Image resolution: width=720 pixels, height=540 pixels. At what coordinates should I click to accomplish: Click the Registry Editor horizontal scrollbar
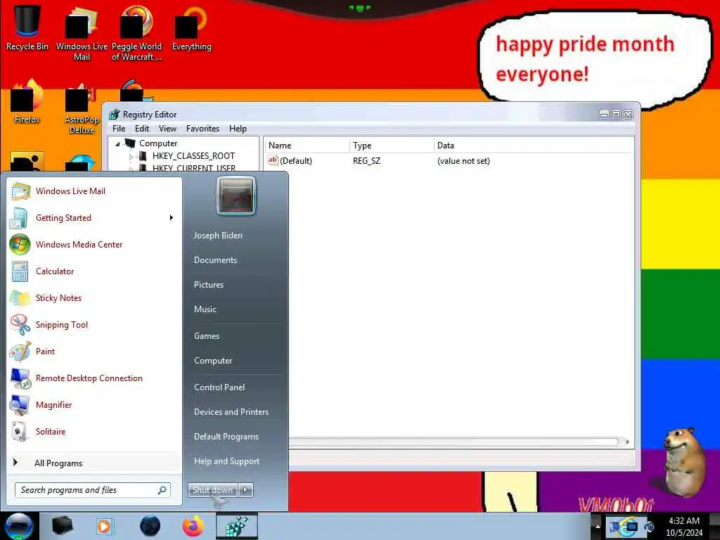(454, 442)
